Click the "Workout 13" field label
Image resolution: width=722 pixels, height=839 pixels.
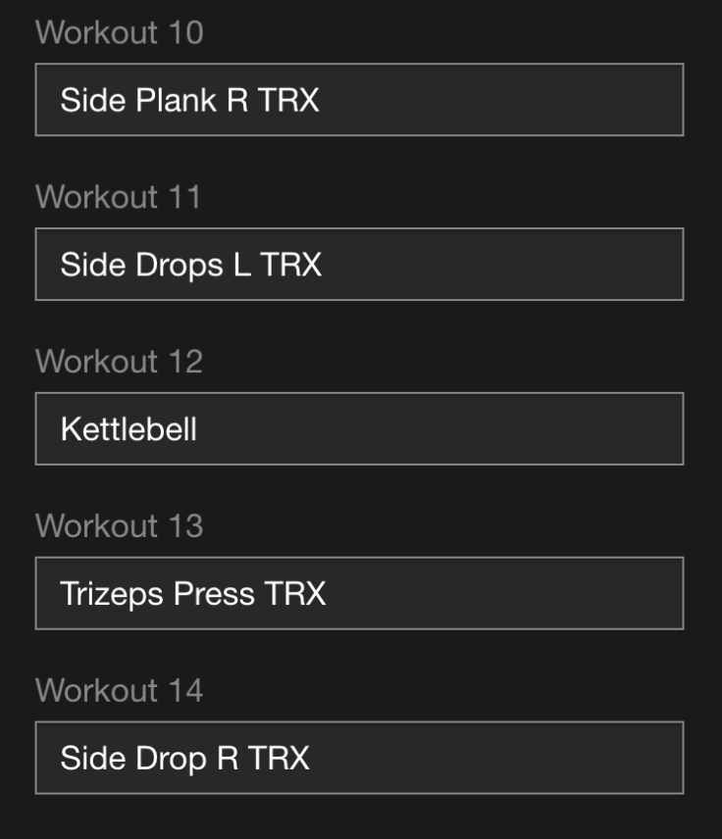pyautogui.click(x=119, y=526)
